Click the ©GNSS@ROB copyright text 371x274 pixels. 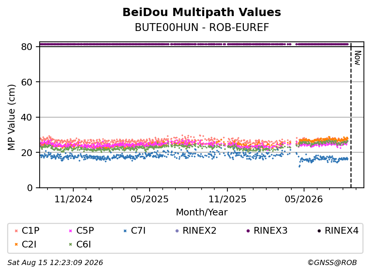coord(332,262)
